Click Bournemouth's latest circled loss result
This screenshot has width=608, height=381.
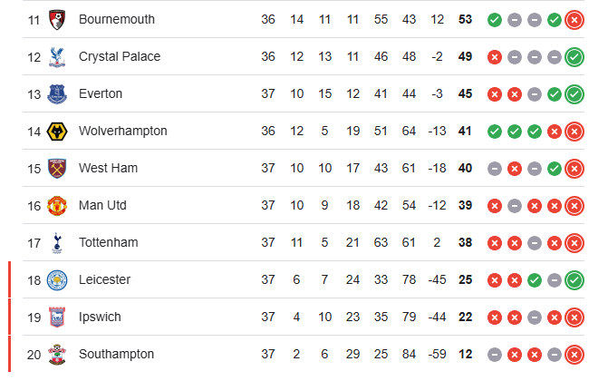coord(574,19)
